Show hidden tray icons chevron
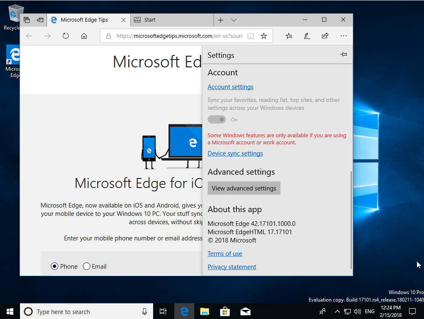This screenshot has height=319, width=424. 337,312
